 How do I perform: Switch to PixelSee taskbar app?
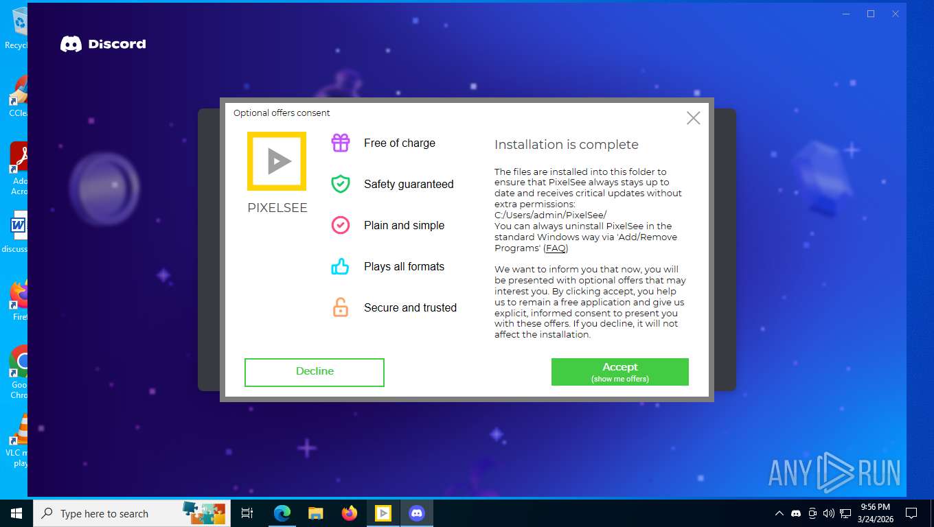coord(383,513)
